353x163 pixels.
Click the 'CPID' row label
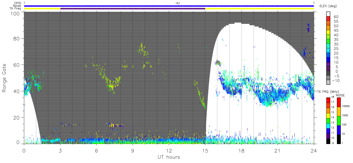(x=18, y=3)
